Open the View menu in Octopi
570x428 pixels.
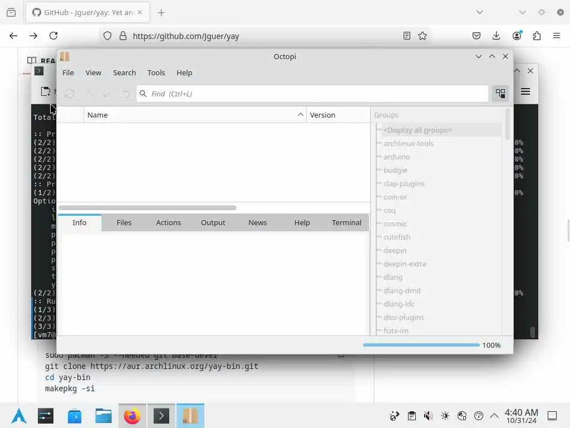click(x=94, y=73)
